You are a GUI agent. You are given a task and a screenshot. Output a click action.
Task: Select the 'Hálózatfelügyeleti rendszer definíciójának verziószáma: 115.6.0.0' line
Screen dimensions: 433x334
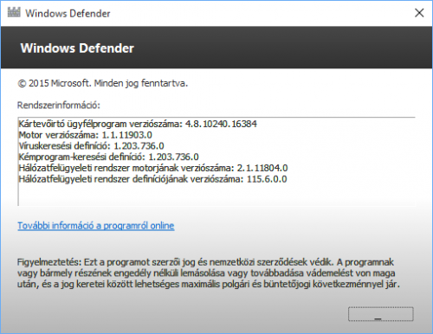pos(153,179)
